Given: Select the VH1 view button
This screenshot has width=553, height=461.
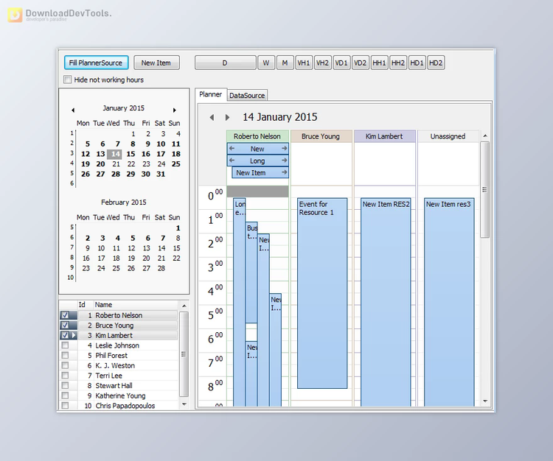Looking at the screenshot, I should 304,63.
